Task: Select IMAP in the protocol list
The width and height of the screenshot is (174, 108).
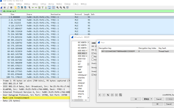Action: pyautogui.click(x=80, y=67)
